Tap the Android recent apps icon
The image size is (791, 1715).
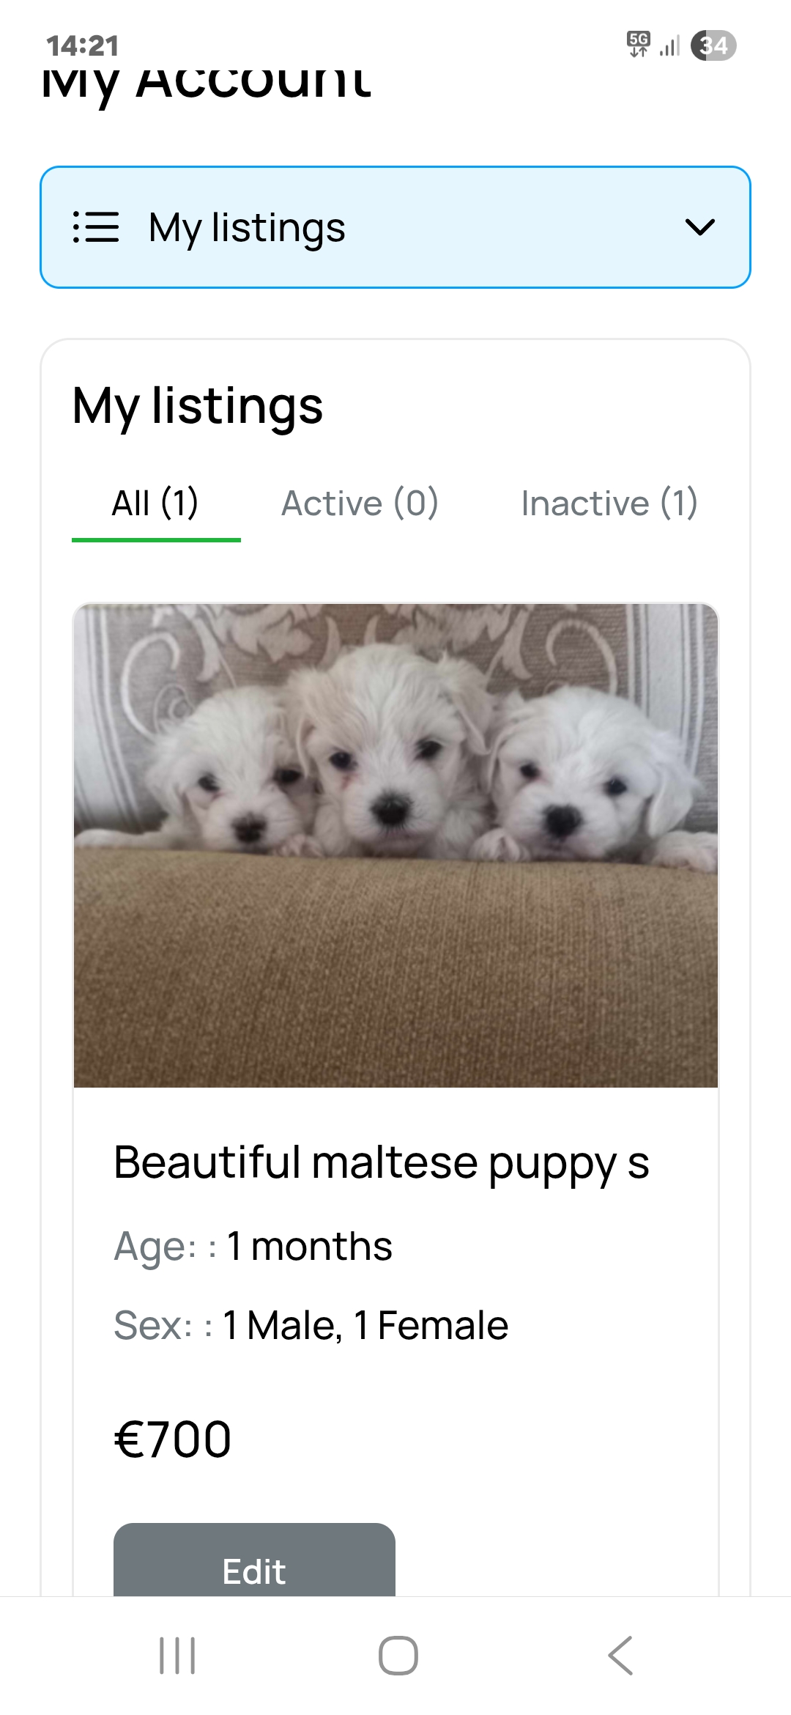point(177,1656)
